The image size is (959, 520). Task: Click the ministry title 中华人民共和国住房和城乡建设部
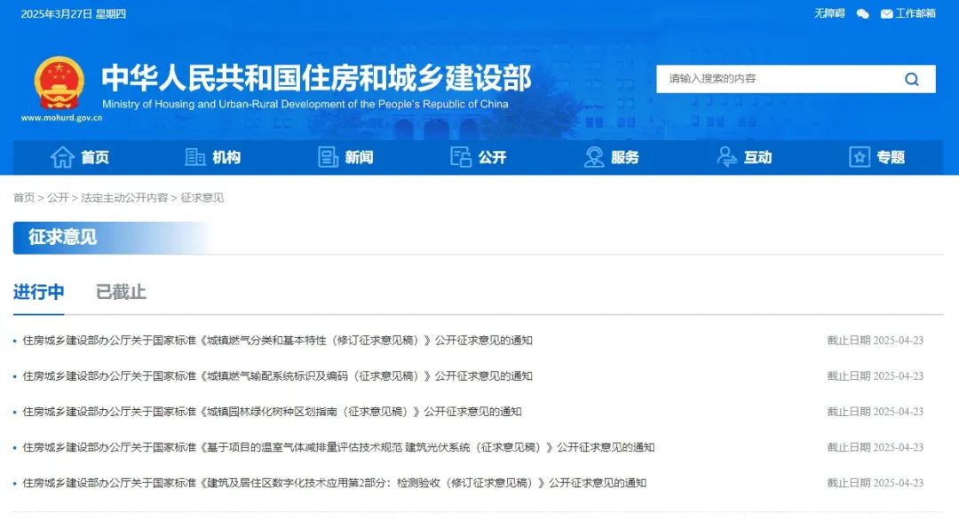316,77
